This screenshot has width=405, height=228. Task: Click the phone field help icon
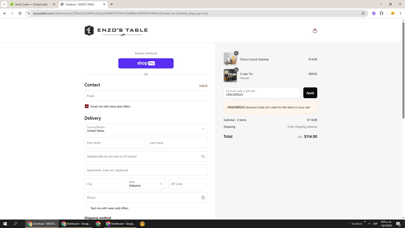coord(203,197)
